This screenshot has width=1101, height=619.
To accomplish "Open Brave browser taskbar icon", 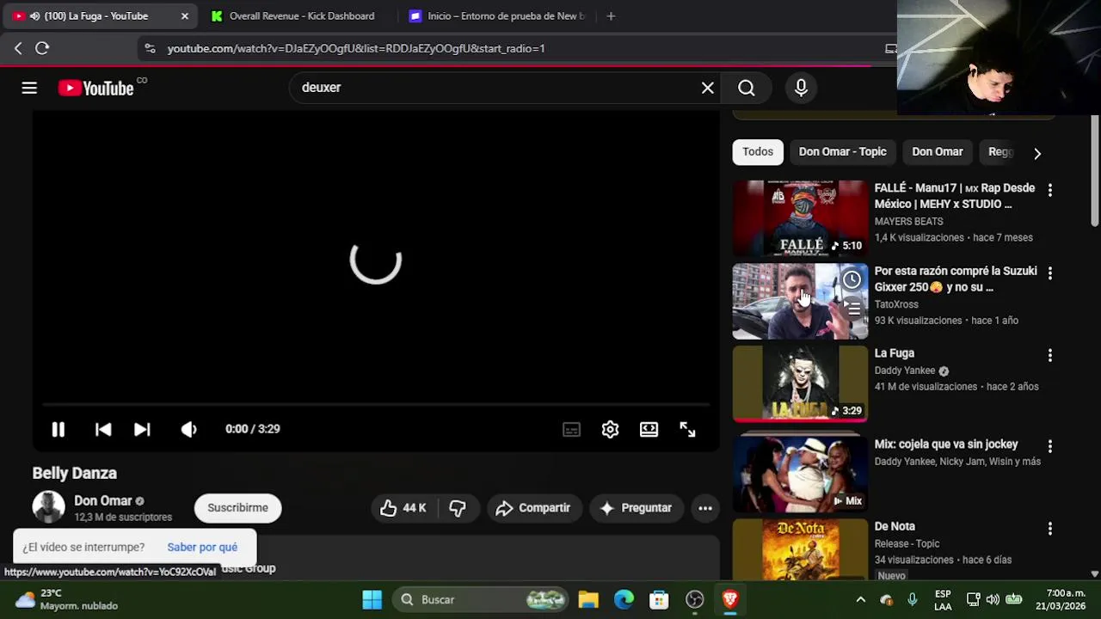I will pos(730,599).
